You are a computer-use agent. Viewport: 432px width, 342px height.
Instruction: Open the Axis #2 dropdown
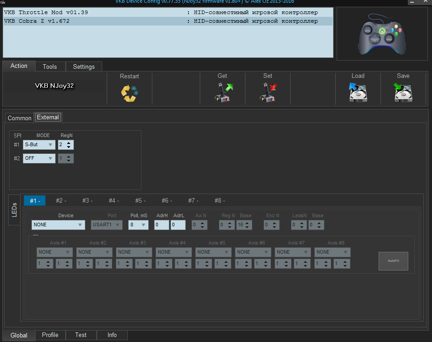(x=94, y=252)
